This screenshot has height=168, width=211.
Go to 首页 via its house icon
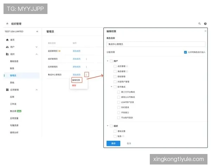coord(7,40)
